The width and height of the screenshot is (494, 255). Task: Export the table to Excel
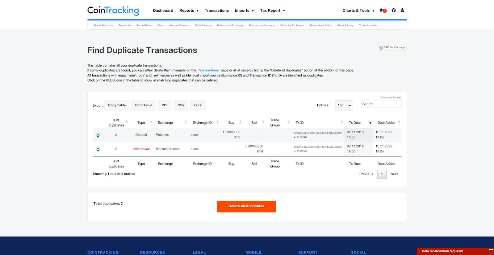coord(198,105)
